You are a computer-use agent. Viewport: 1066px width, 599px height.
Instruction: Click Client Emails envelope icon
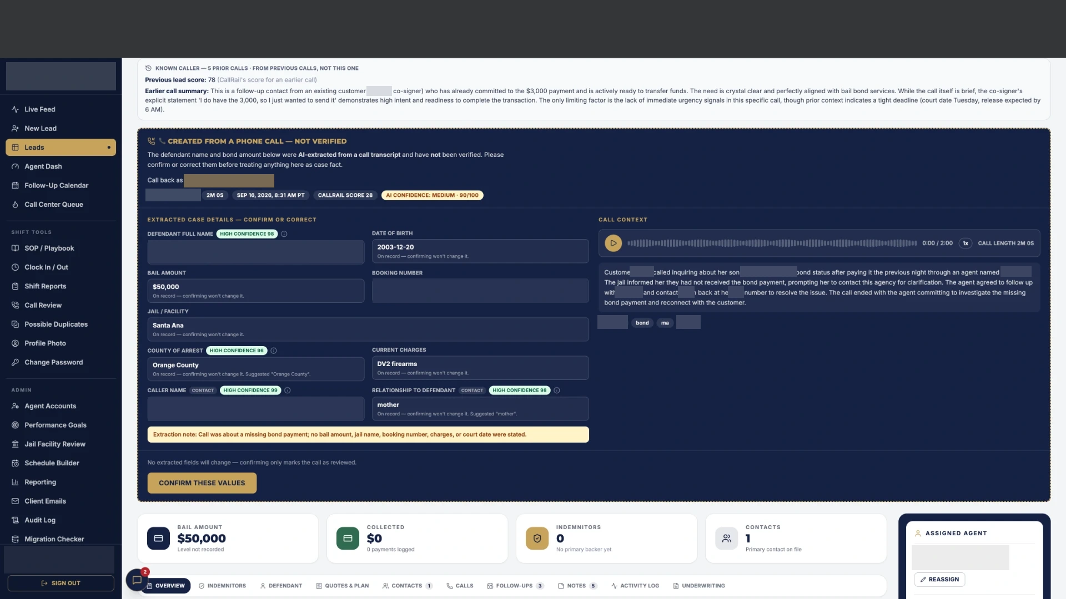(15, 501)
